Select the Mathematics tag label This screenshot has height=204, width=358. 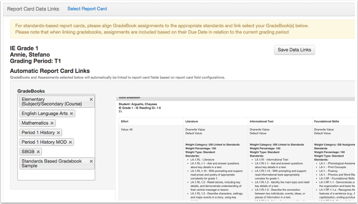coord(35,123)
